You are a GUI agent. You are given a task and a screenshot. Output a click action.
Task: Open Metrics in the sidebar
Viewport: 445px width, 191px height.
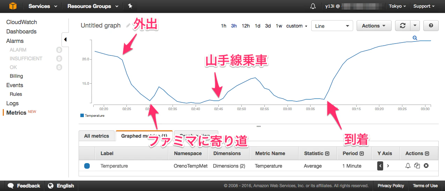pos(16,113)
